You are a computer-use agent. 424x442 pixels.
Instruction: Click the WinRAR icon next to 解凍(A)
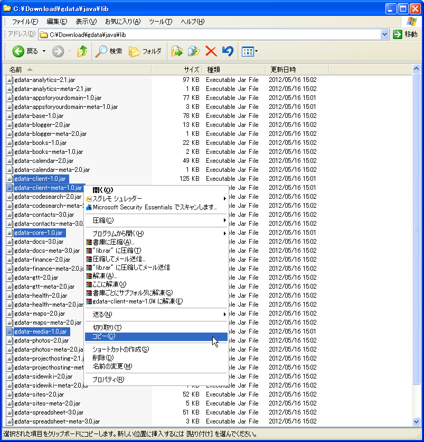point(89,276)
